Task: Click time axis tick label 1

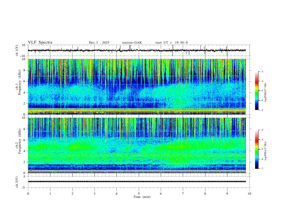Action: 50,194
